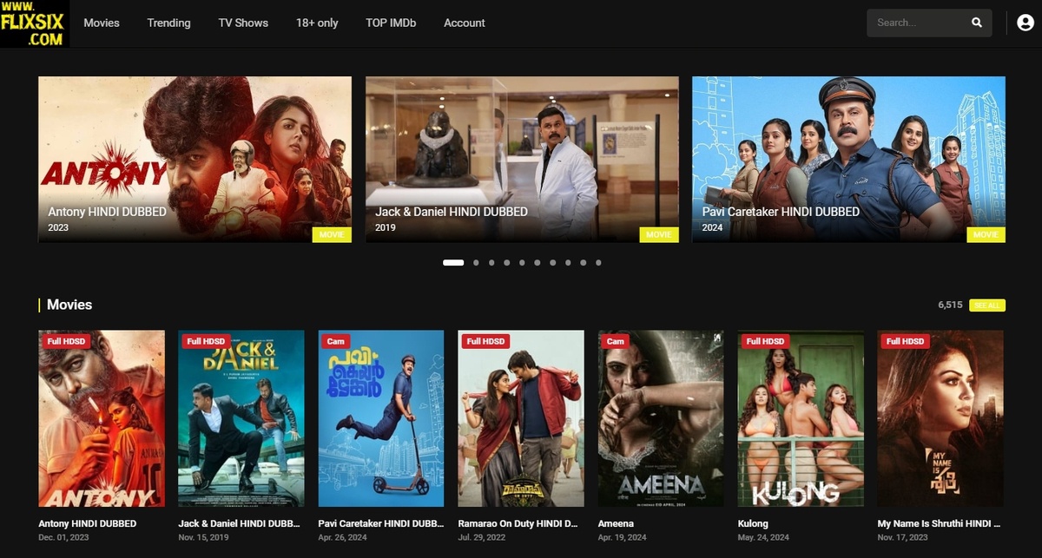Click MOVIE tag on Antony banner
Image resolution: width=1042 pixels, height=558 pixels.
332,234
